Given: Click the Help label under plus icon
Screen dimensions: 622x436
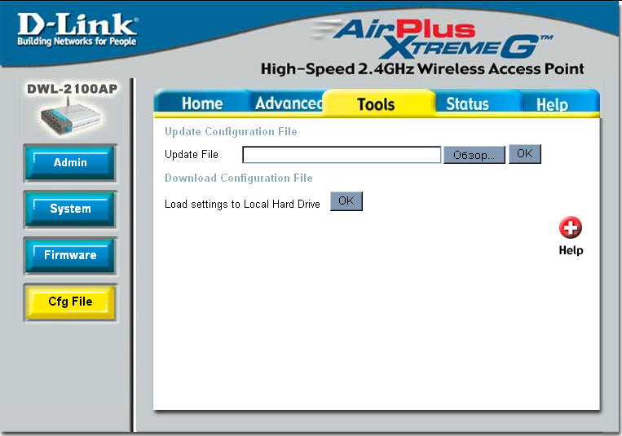Looking at the screenshot, I should (571, 250).
